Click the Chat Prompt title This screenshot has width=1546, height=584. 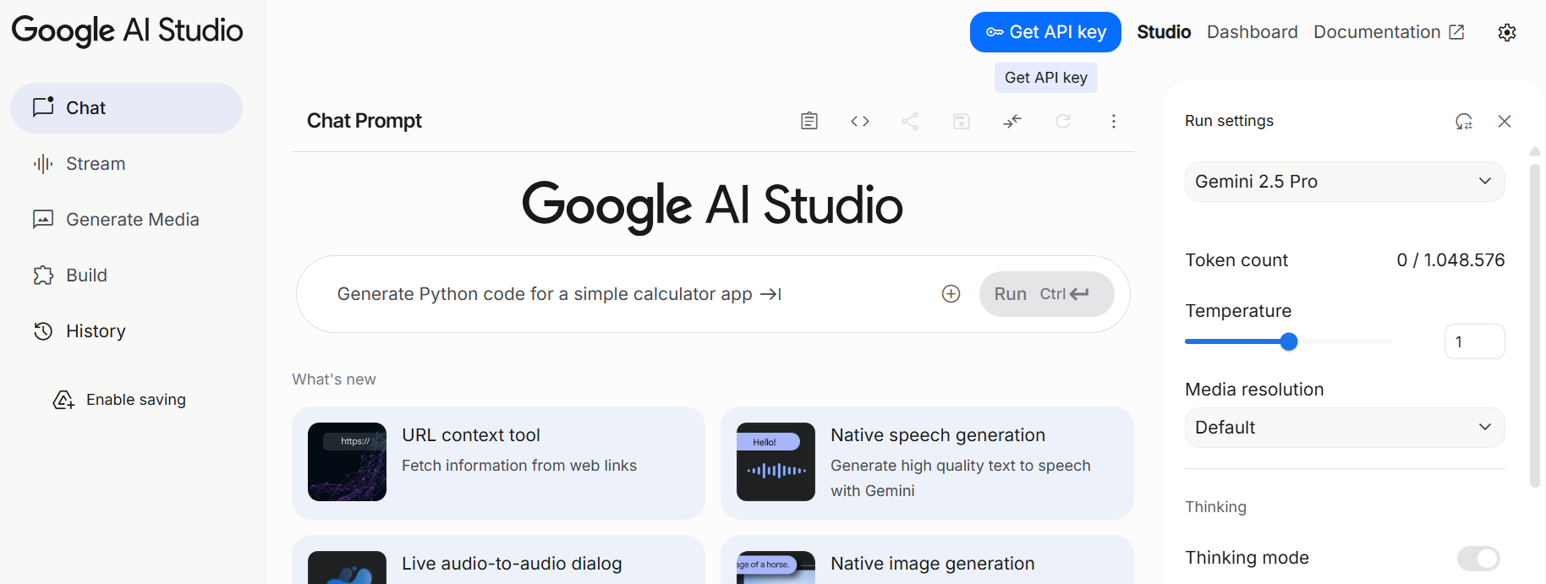pos(365,121)
